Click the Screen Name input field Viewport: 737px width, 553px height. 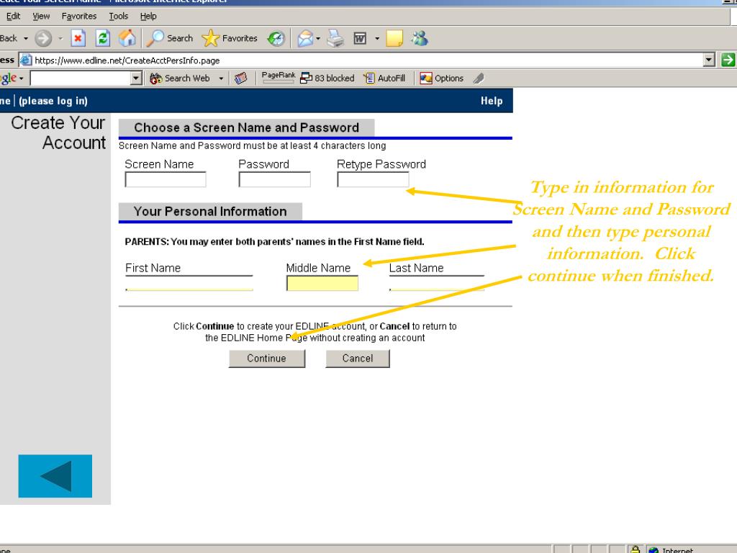[x=166, y=179]
